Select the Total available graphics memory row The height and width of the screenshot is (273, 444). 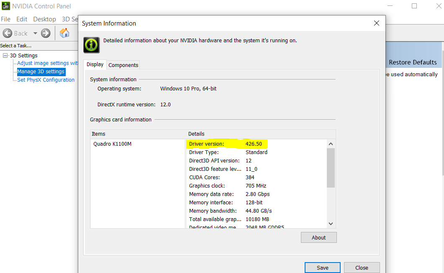(256, 219)
